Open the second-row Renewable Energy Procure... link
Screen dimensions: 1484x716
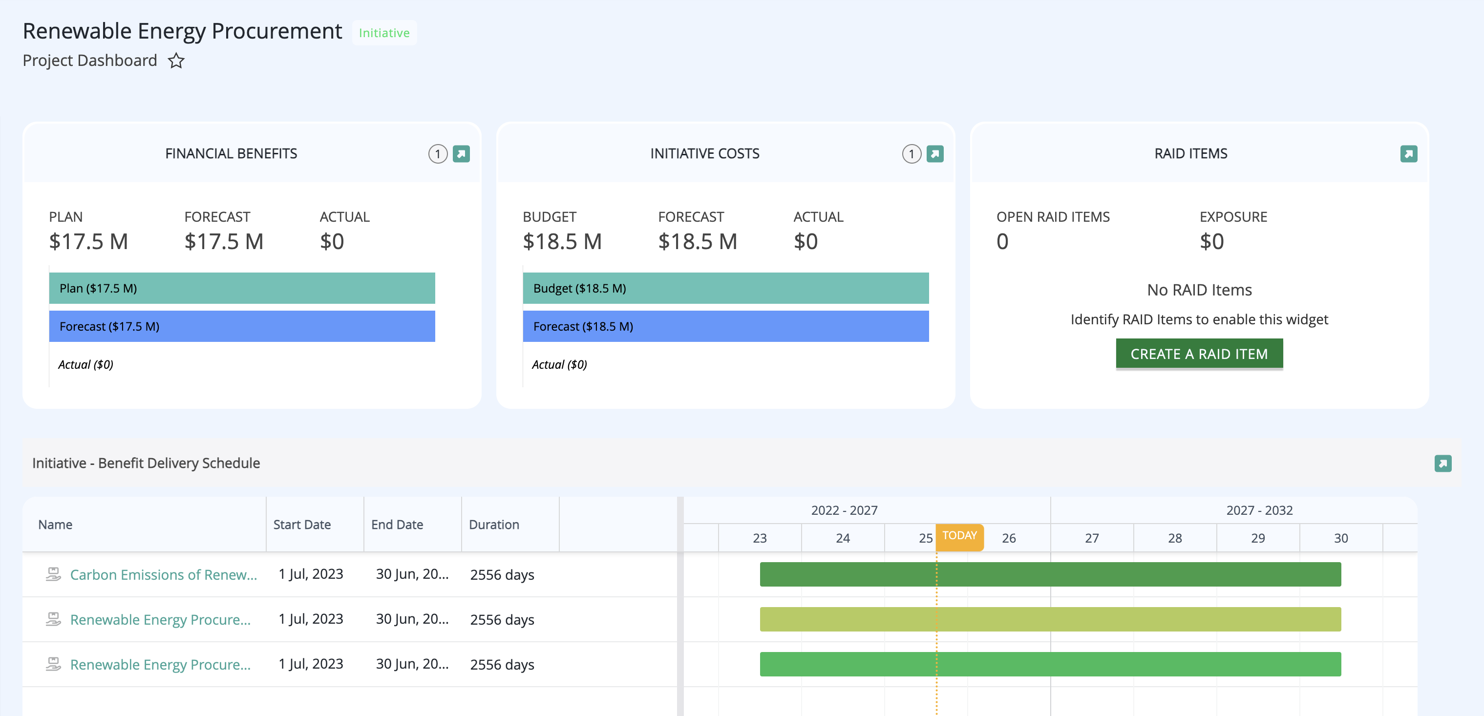(160, 619)
